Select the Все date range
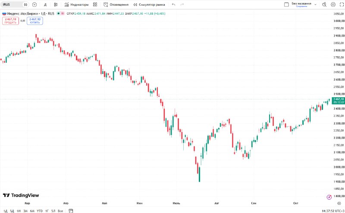 point(60,211)
